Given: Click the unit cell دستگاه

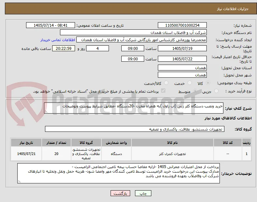Looking at the screenshot, I should (116, 154).
